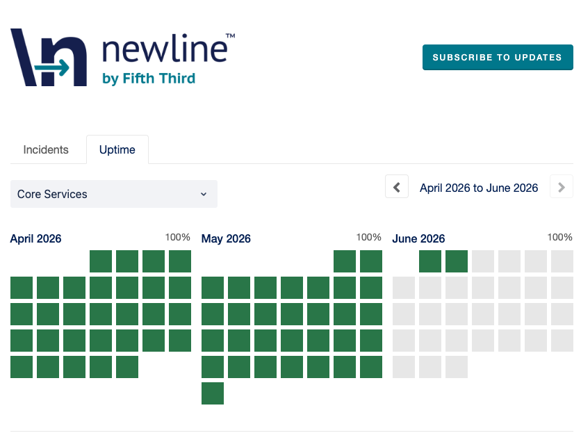Select the June 2 green uptime square
Viewport: 581px width, 433px height.
pos(457,261)
